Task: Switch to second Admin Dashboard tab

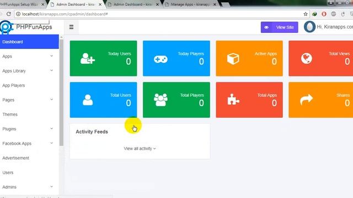Action: 133,4
